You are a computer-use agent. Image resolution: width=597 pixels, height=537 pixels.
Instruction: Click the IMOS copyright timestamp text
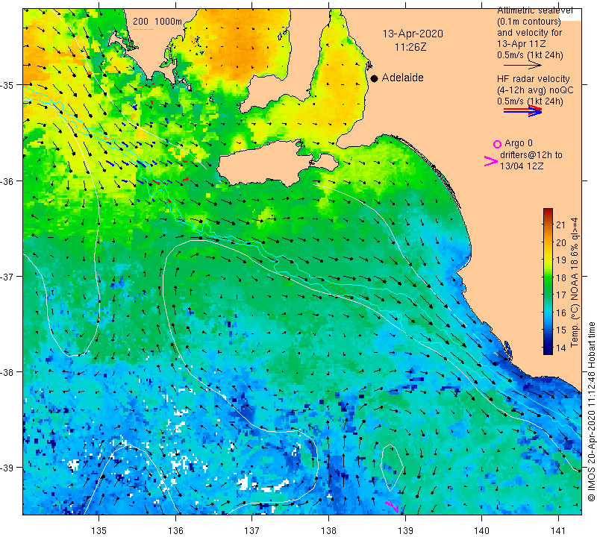pyautogui.click(x=591, y=411)
